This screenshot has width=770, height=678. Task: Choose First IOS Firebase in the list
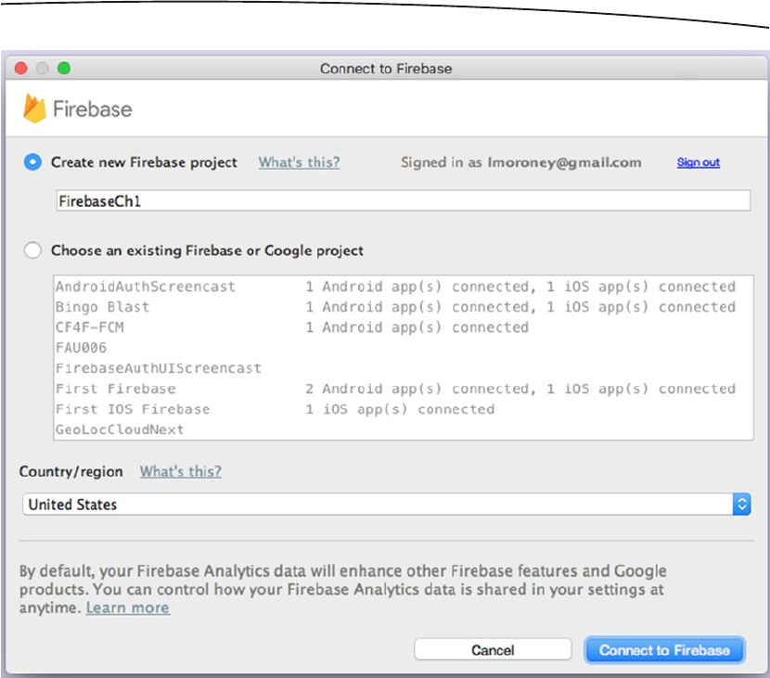click(133, 409)
